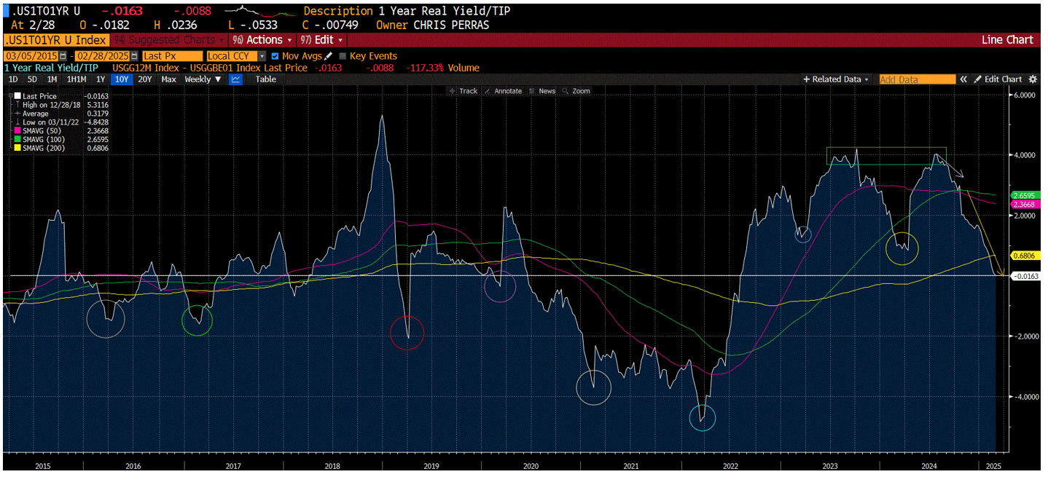Click the Table button
The image size is (1048, 477).
(x=265, y=79)
